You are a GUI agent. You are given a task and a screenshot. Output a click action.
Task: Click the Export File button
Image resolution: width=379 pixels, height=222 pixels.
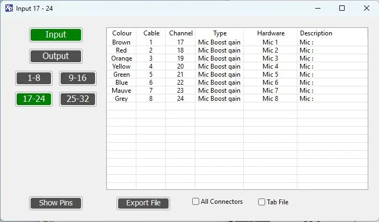[x=143, y=203]
